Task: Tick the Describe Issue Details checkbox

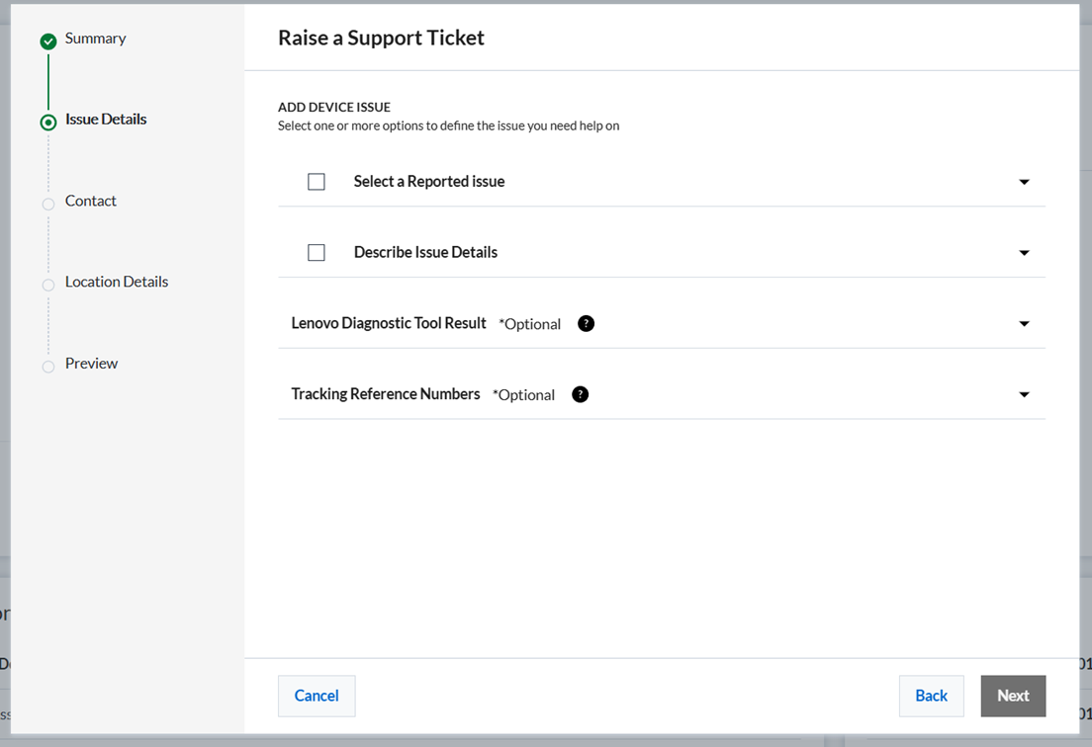Action: tap(317, 253)
